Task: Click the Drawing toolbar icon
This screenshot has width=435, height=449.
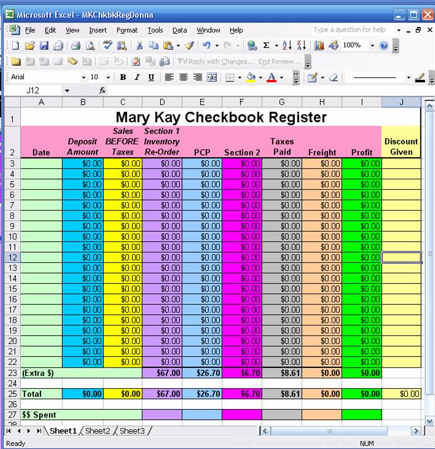Action: 334,45
